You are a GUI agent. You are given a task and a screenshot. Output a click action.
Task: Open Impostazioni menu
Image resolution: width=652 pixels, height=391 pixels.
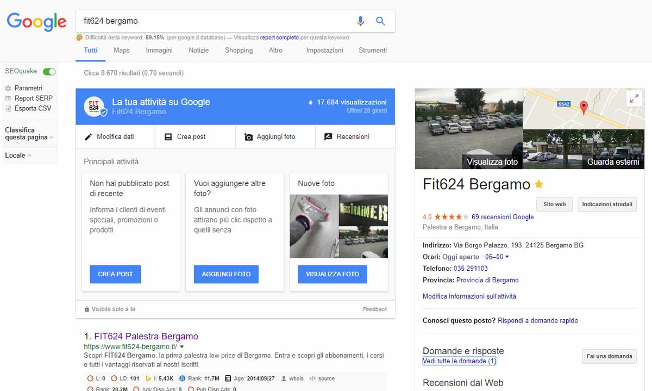point(324,50)
